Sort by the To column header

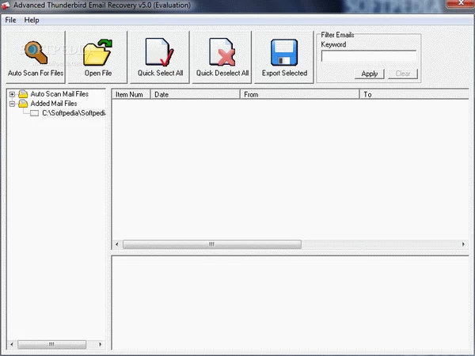(414, 94)
